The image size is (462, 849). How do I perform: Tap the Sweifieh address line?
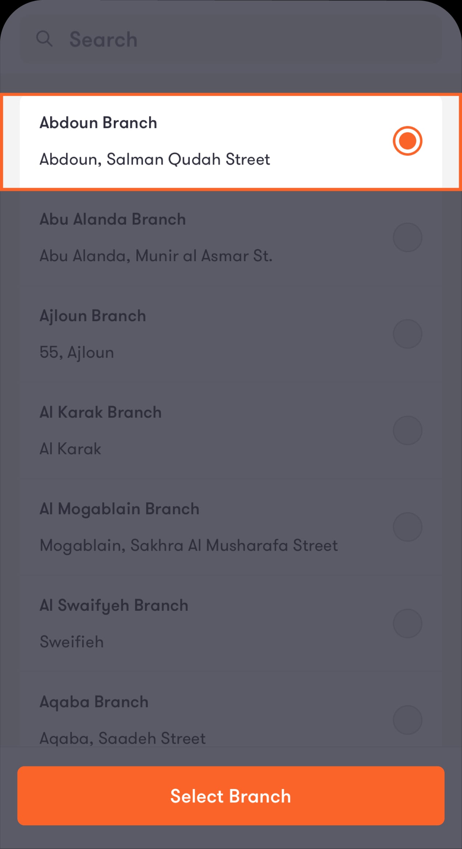(72, 642)
